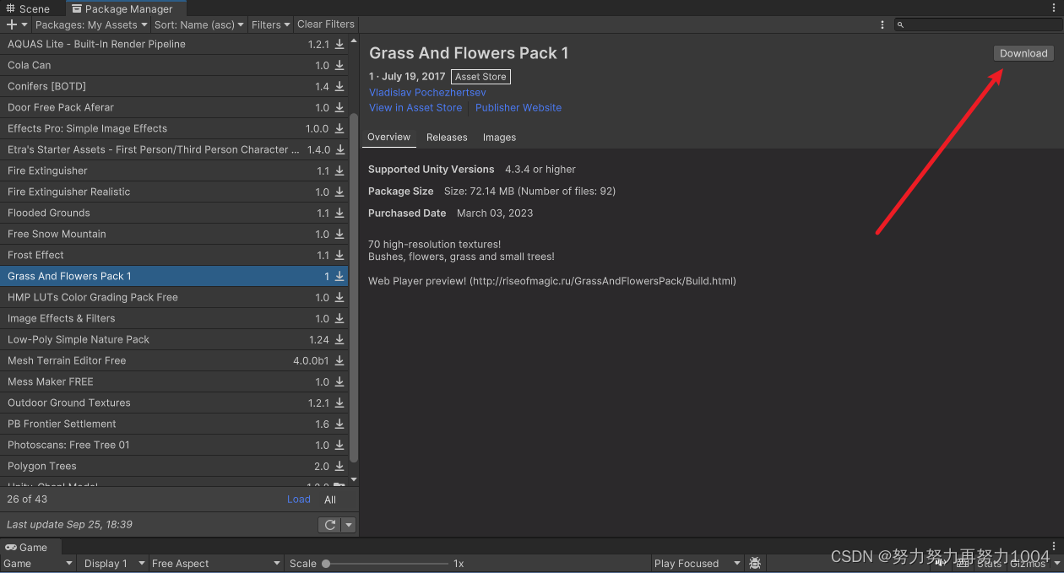The height and width of the screenshot is (573, 1064).
Task: Click the package list scroll-down arrow
Action: click(354, 479)
